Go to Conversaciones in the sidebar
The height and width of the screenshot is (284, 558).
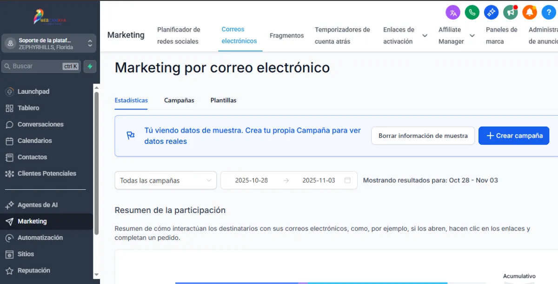[40, 124]
